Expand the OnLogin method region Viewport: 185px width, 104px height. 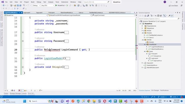(x=23, y=67)
